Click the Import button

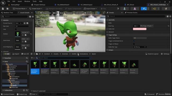(16, 54)
